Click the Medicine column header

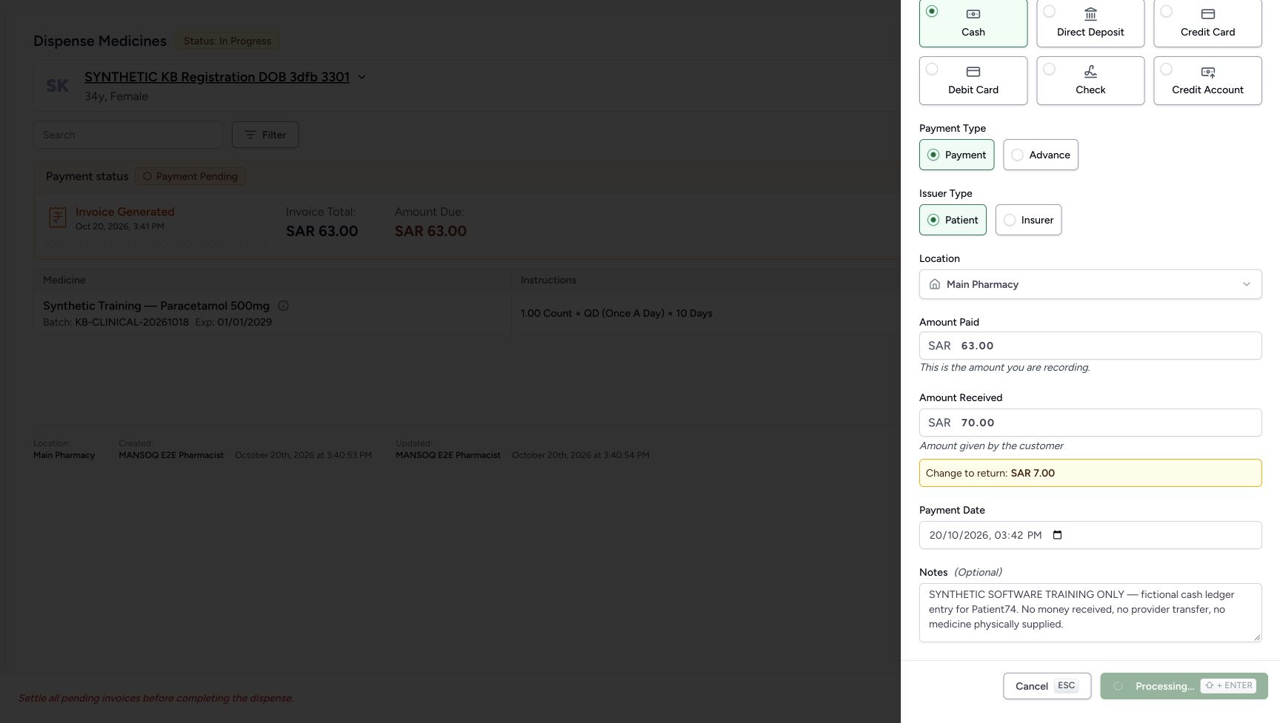(64, 280)
